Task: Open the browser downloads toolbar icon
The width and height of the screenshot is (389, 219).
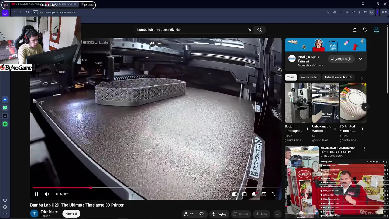Action: 359,12
